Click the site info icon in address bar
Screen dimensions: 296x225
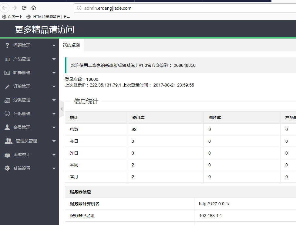click(x=79, y=8)
